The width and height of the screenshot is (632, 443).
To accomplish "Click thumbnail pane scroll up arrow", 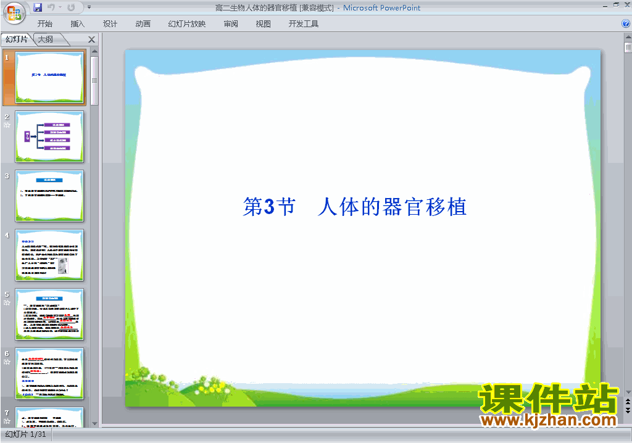I will [94, 51].
